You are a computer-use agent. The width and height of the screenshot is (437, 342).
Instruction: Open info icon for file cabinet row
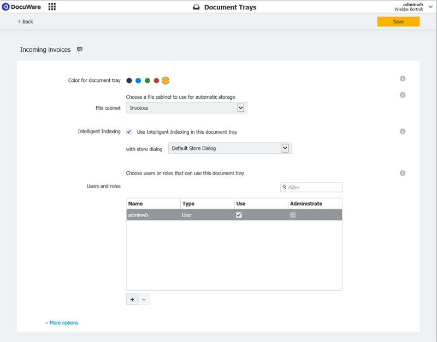403,95
